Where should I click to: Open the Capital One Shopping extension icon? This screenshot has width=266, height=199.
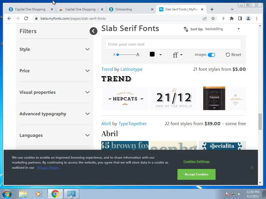[x=223, y=18]
